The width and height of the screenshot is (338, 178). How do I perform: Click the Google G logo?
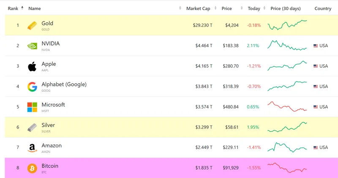click(32, 87)
